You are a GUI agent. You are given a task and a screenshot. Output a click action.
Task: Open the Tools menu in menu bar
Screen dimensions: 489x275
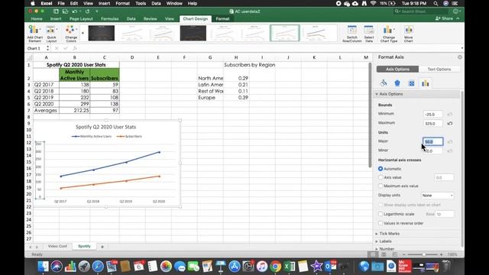coord(141,3)
